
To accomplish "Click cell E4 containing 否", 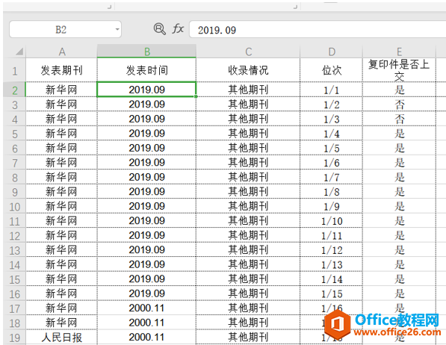I will point(399,119).
